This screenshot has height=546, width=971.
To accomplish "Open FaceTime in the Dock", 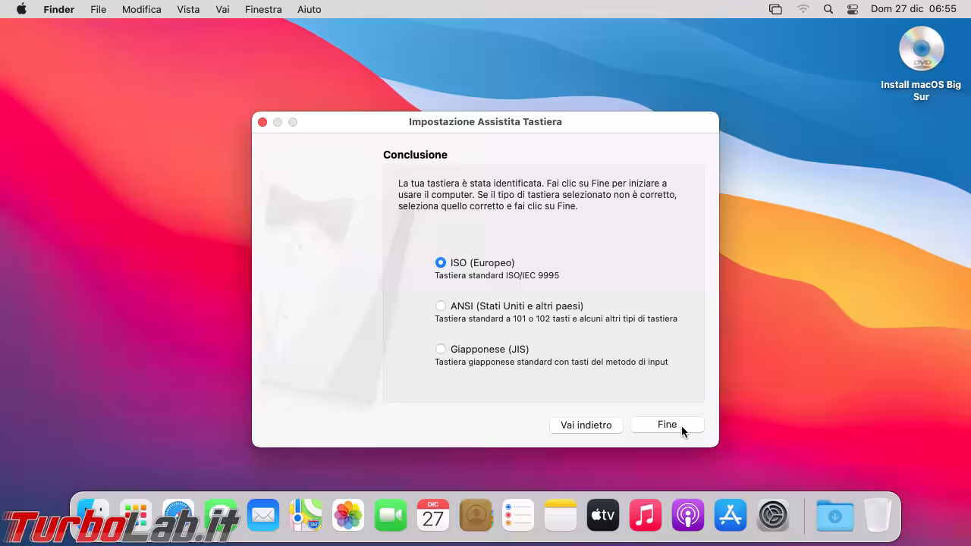I will coord(391,516).
